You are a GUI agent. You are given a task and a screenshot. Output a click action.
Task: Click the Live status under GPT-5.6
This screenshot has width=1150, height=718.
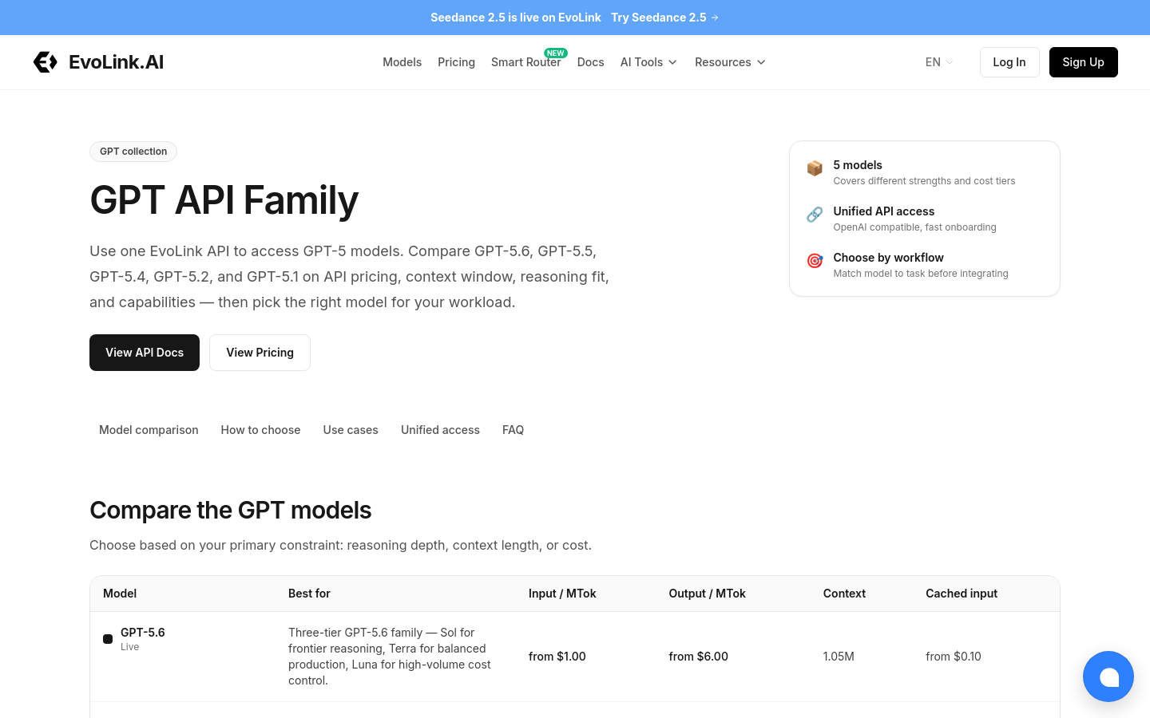coord(129,647)
